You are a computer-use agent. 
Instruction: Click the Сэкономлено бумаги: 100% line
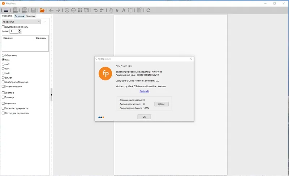(x=134, y=108)
